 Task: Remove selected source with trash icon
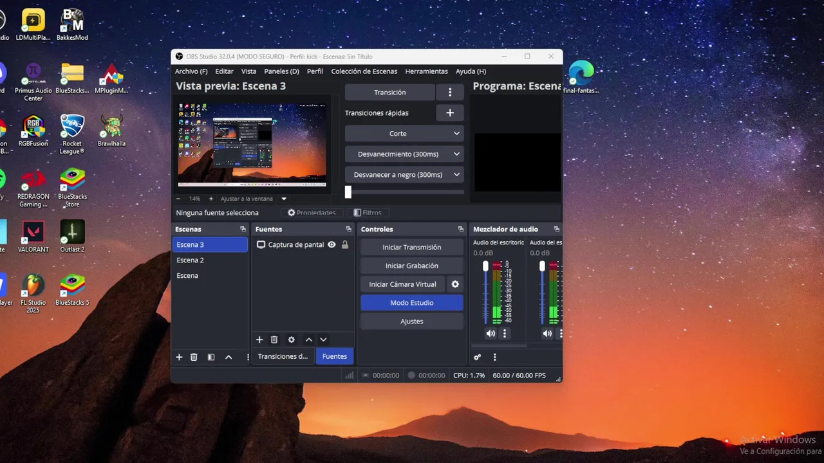274,340
